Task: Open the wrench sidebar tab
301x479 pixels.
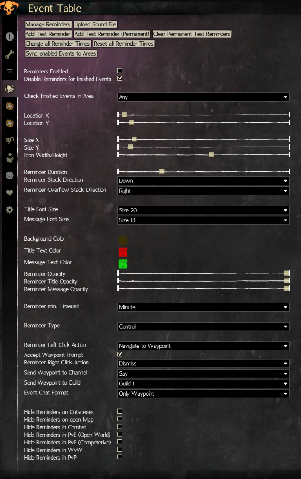Action: coord(9,54)
